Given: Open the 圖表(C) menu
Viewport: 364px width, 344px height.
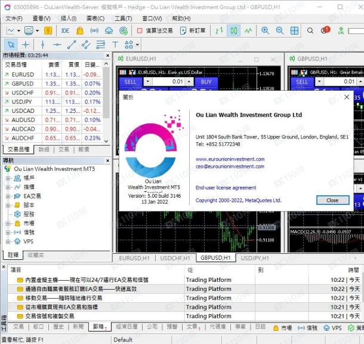Looking at the screenshot, I should coord(95,19).
